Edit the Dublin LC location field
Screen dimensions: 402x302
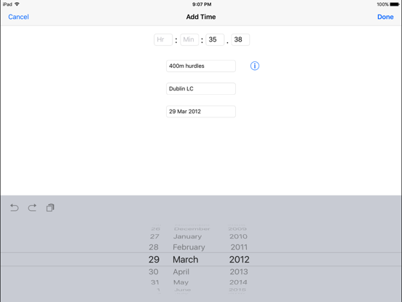click(x=201, y=88)
